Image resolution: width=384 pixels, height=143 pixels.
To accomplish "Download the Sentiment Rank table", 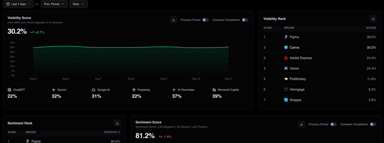I will click(117, 123).
